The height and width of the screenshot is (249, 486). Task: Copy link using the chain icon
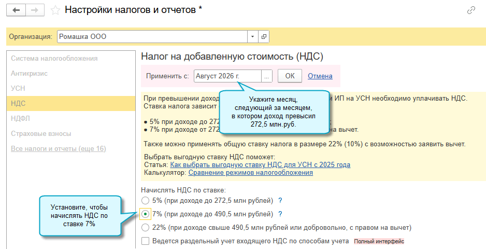(x=471, y=10)
